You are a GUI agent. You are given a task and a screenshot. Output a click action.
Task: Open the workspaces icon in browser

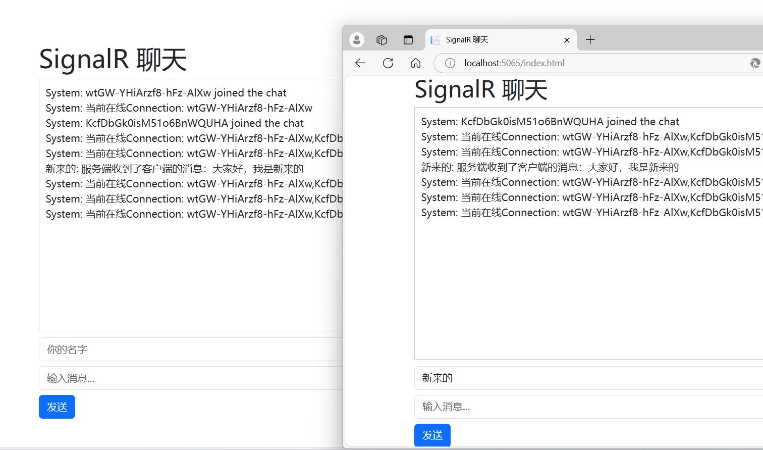pyautogui.click(x=381, y=40)
